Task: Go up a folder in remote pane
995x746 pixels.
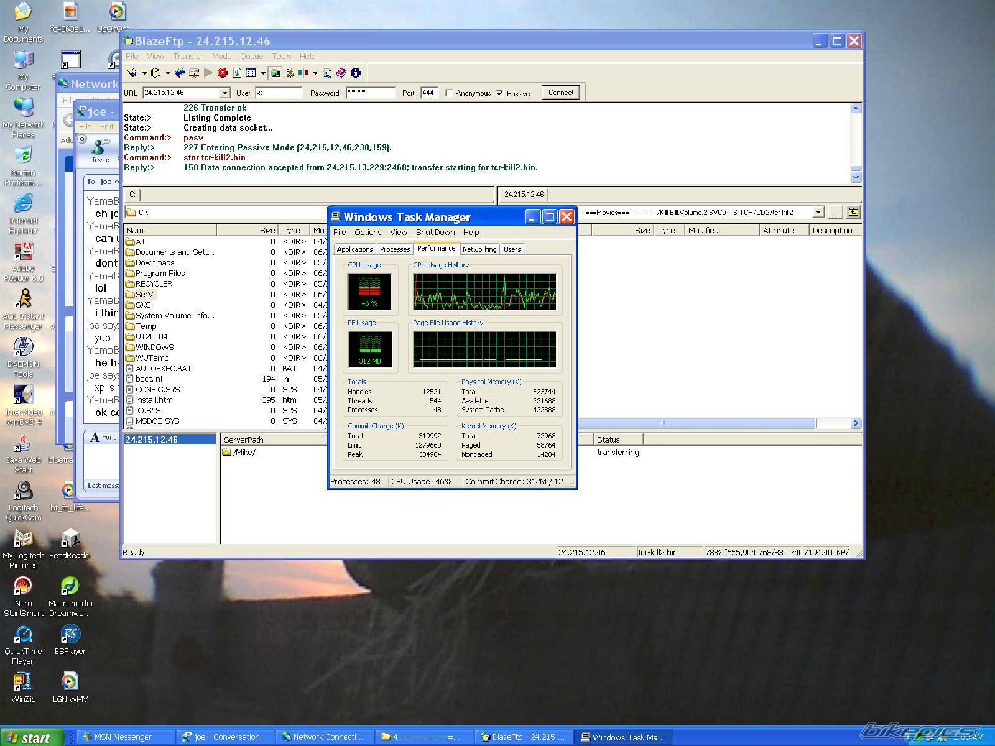Action: [853, 212]
